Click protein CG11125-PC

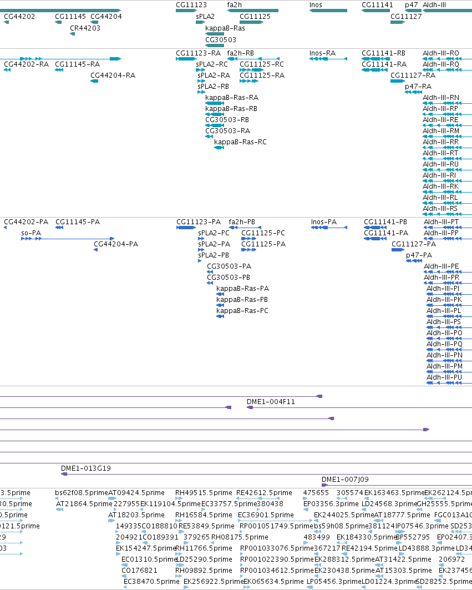(263, 233)
